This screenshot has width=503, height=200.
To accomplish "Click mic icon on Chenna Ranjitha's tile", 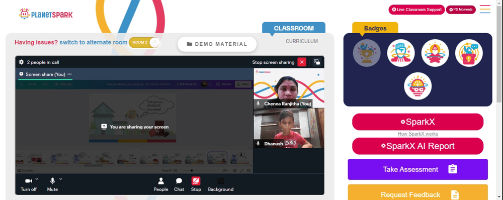I will 258,104.
